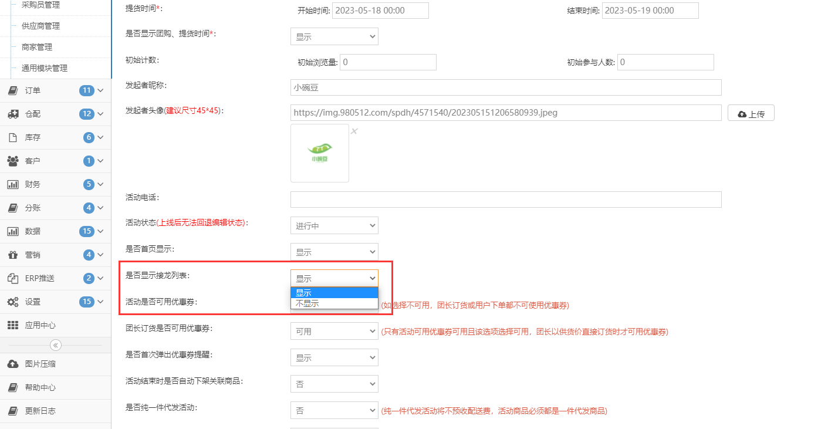828x429 pixels.
Task: Click the 开始时间 date field
Action: tap(380, 11)
